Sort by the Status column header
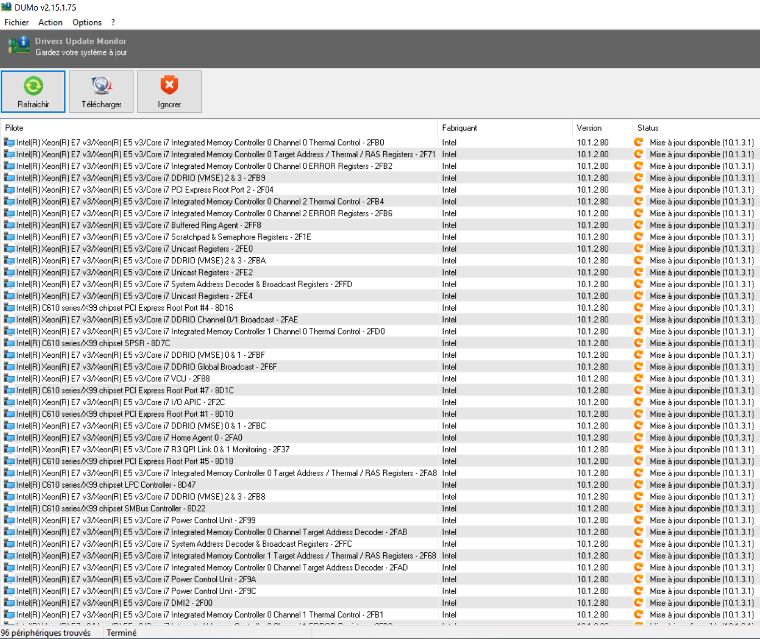Image resolution: width=760 pixels, height=639 pixels. (696, 128)
